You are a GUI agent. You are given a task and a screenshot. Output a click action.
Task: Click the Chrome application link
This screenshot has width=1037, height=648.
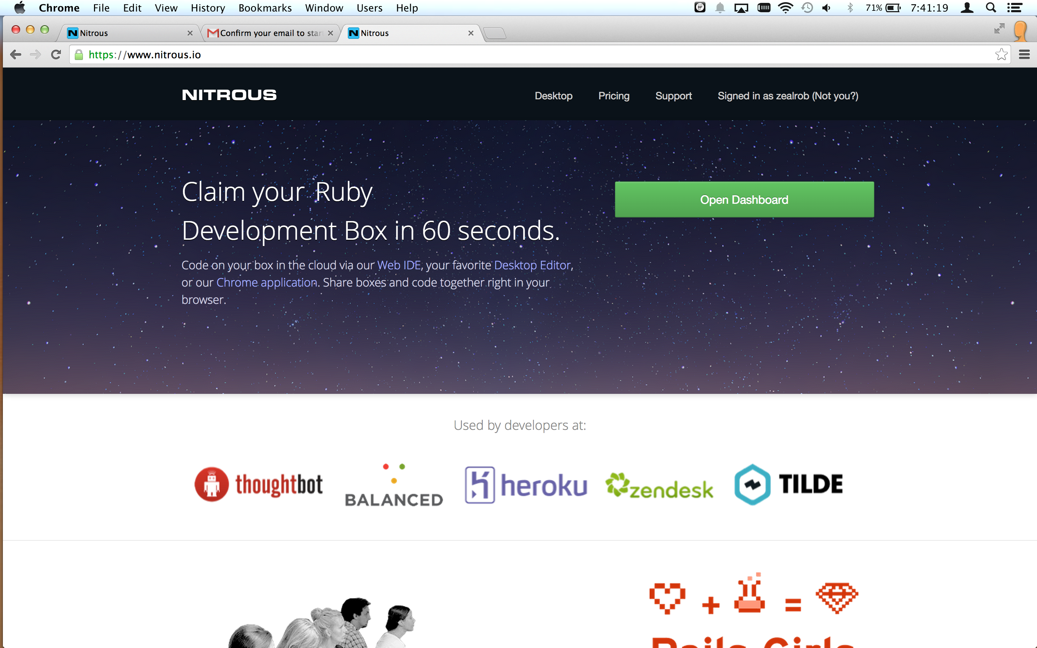266,282
